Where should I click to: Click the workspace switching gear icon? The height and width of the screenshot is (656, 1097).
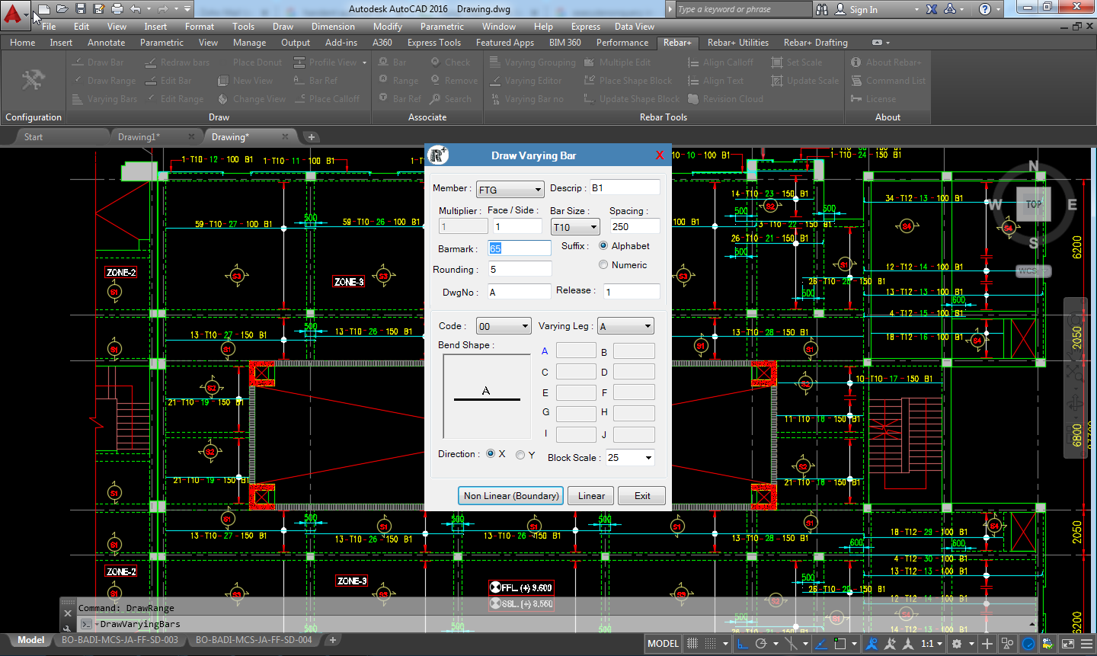[958, 644]
